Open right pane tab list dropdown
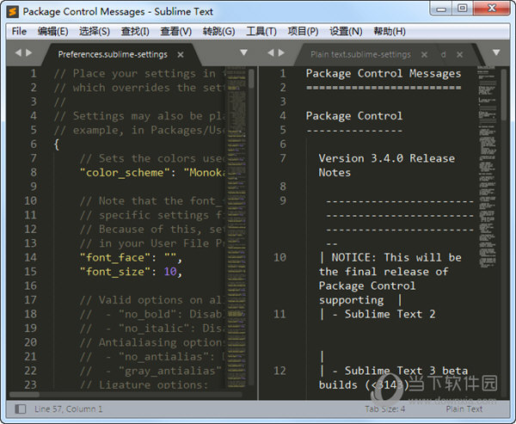Screen dimensions: 516x424 [496, 52]
